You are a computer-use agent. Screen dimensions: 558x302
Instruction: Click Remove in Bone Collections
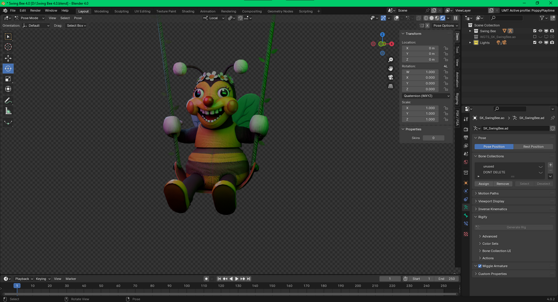coord(502,184)
